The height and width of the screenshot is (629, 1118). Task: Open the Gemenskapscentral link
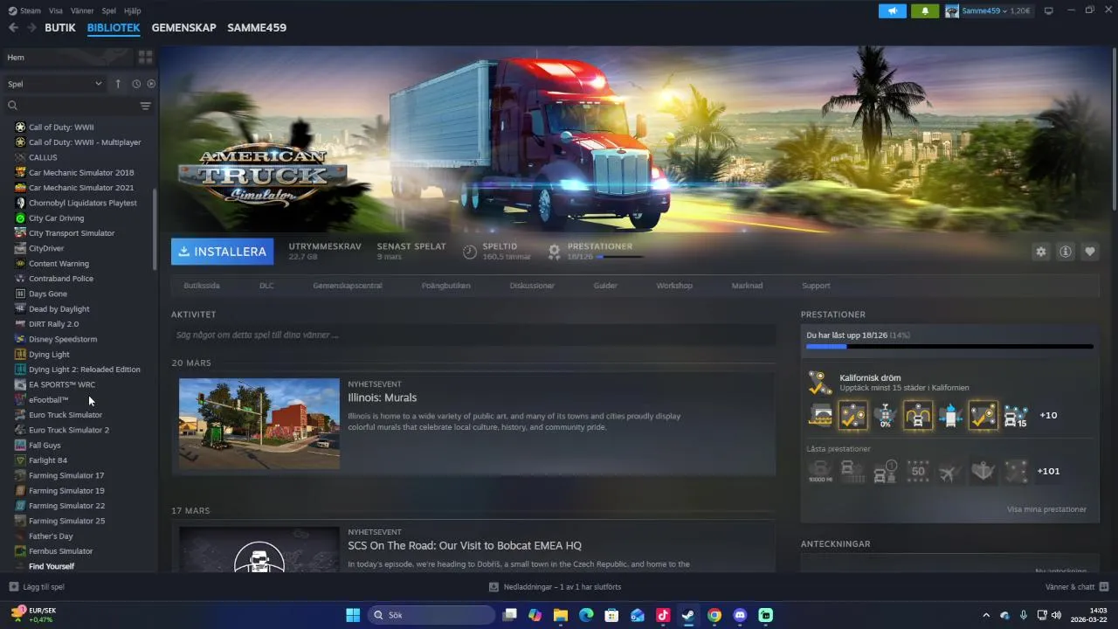tap(348, 286)
